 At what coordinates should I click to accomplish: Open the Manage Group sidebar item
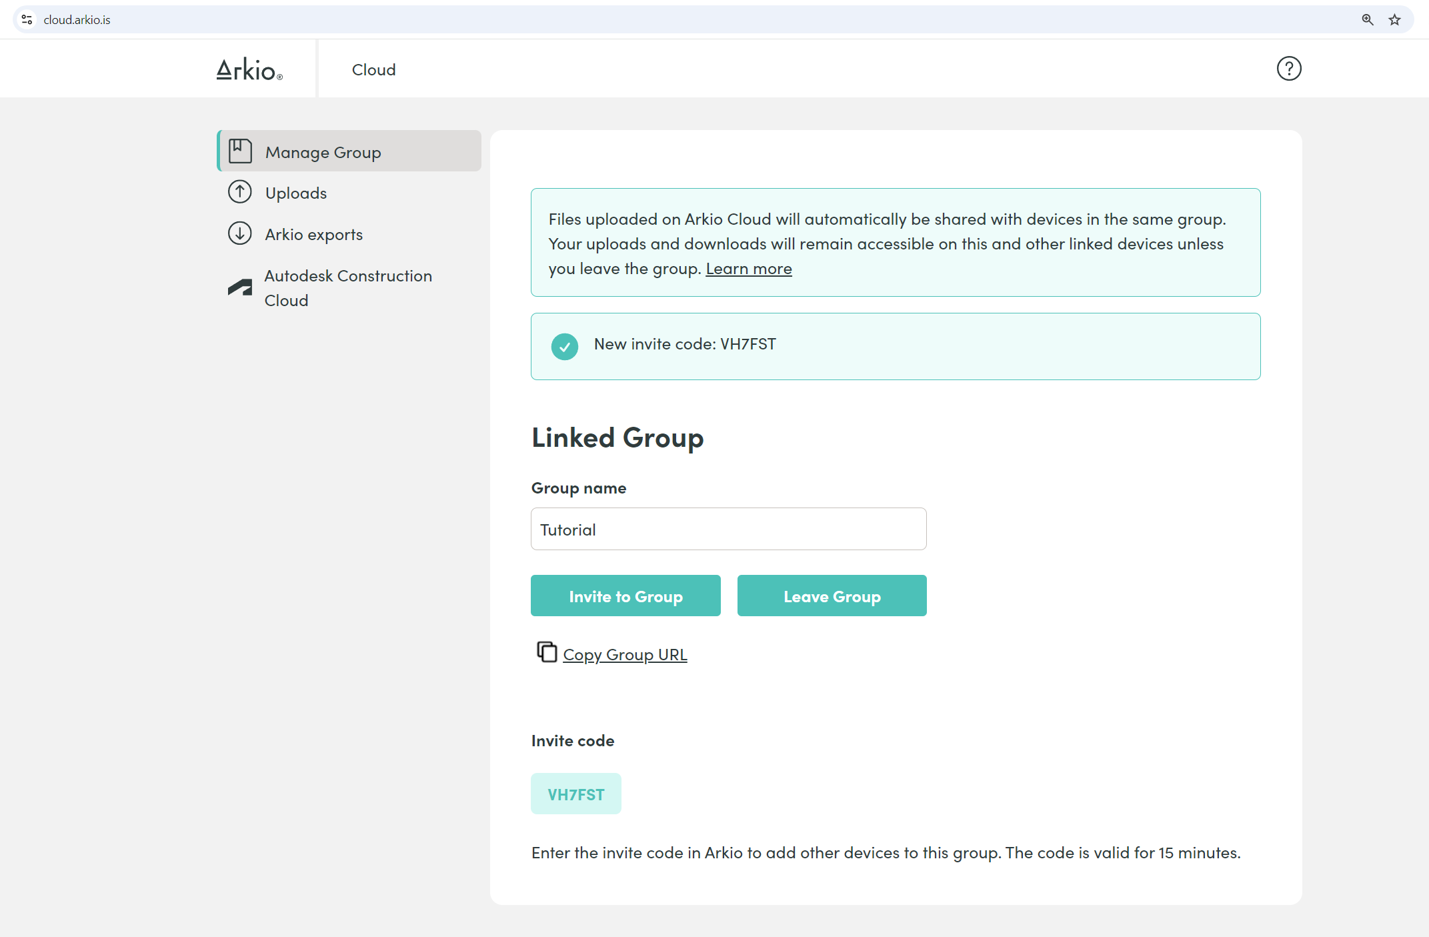pos(349,151)
